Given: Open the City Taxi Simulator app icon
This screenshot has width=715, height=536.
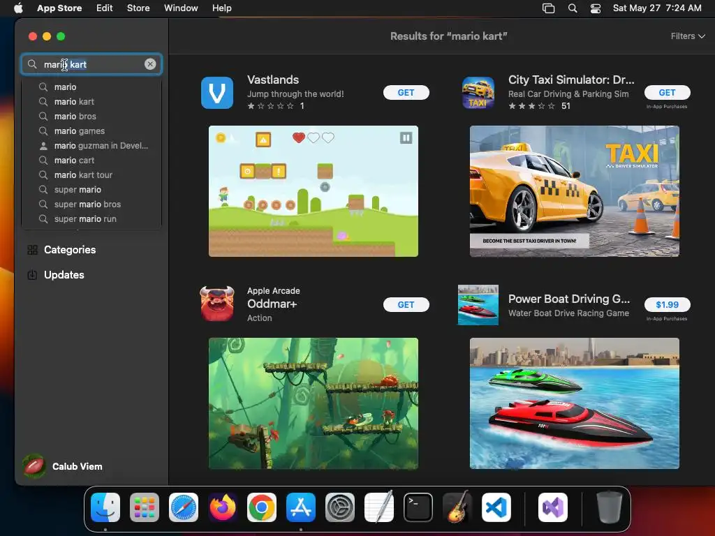Looking at the screenshot, I should click(478, 93).
